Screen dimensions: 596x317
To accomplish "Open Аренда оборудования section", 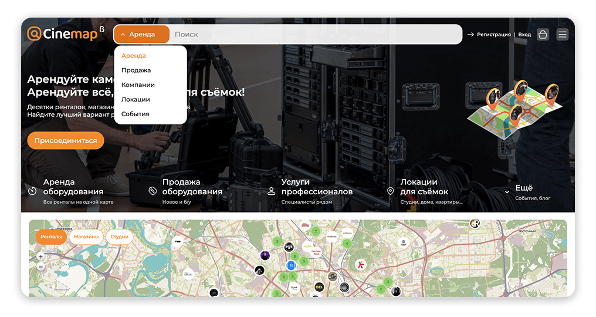I will tap(73, 187).
